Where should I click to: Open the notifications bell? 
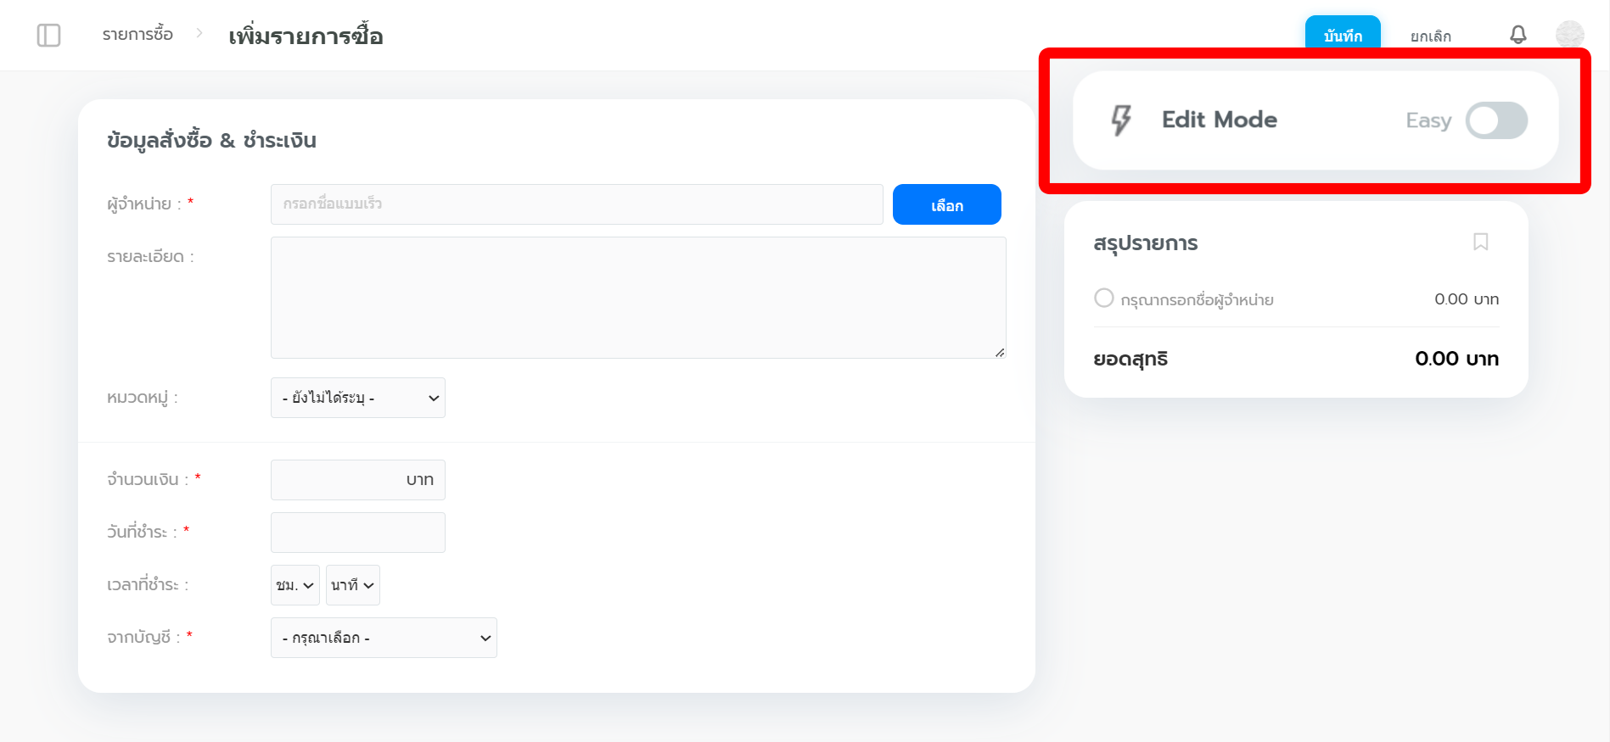(x=1518, y=35)
